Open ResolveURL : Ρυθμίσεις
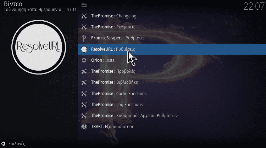This screenshot has height=148, width=266. [172, 49]
